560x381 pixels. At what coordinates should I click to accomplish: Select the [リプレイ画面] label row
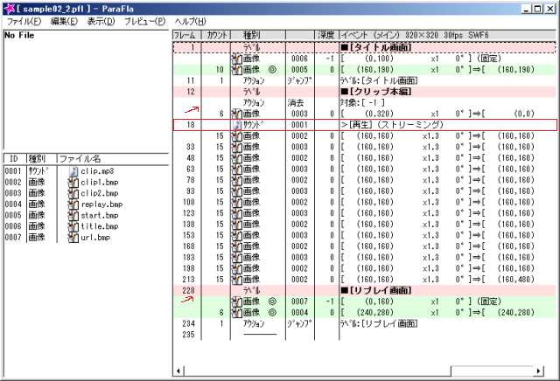tap(365, 291)
